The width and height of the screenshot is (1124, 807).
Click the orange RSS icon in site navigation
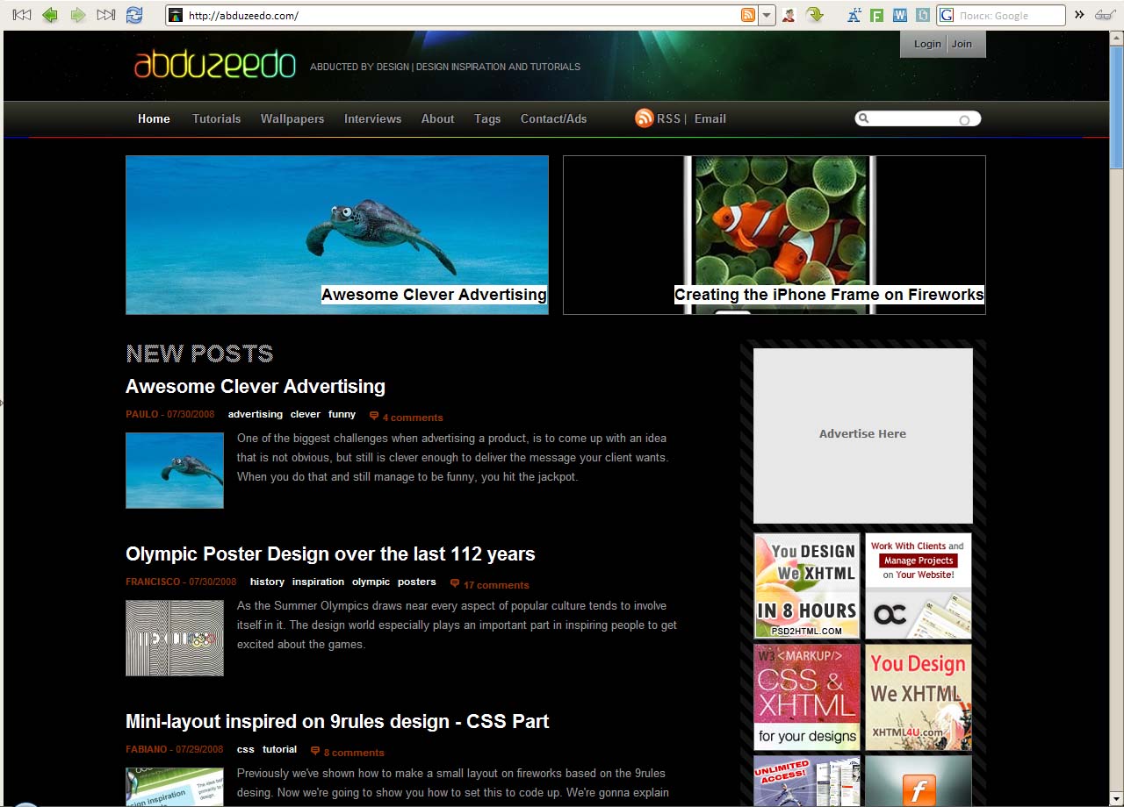tap(645, 118)
